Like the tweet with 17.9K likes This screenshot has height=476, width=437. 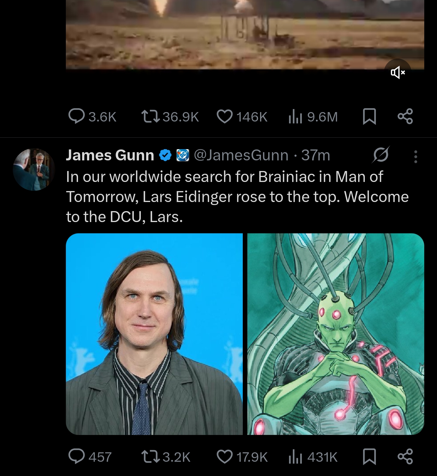[225, 457]
